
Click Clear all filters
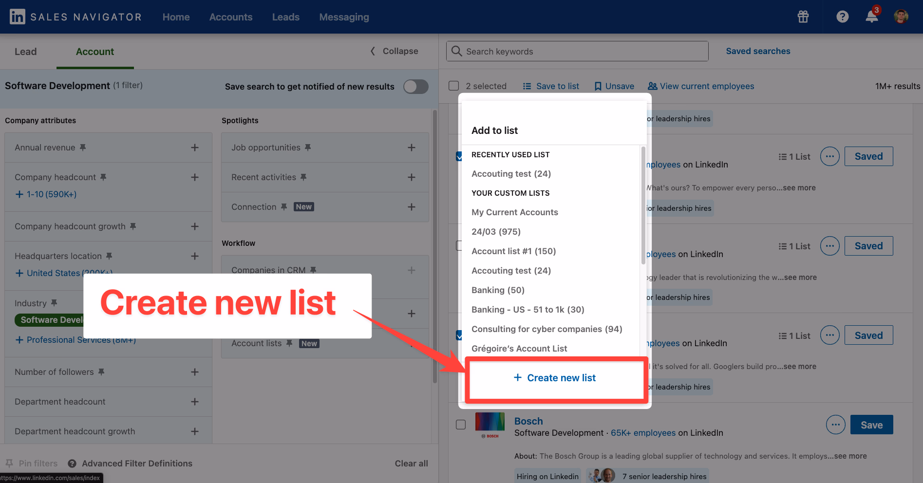411,464
